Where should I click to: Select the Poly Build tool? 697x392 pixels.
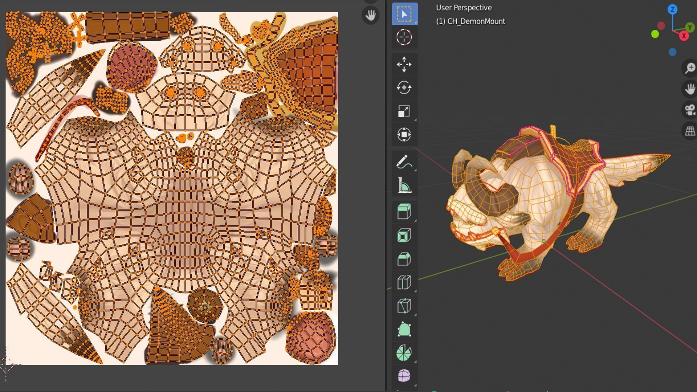(x=404, y=330)
